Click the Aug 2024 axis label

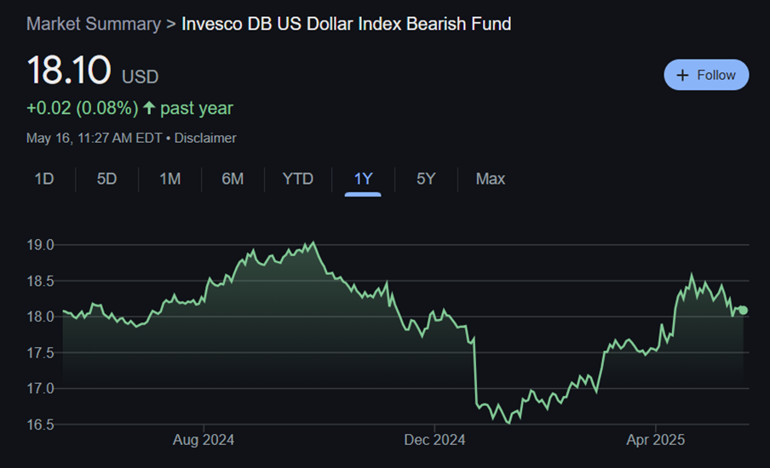[204, 440]
